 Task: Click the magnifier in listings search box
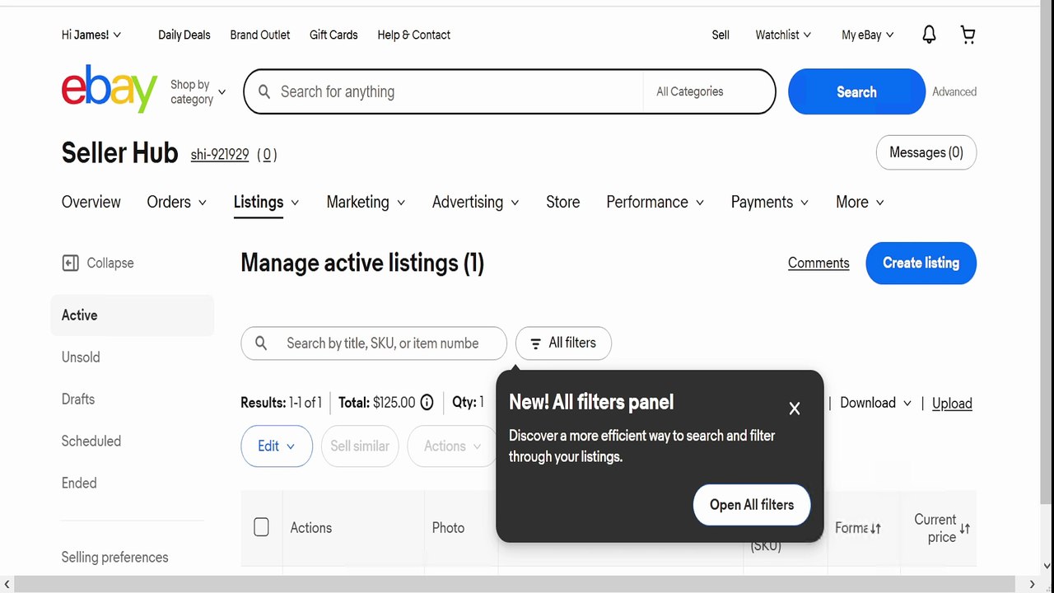261,343
